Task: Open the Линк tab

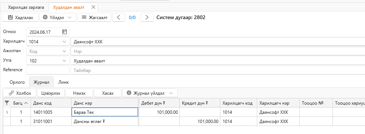Action: pyautogui.click(x=63, y=82)
